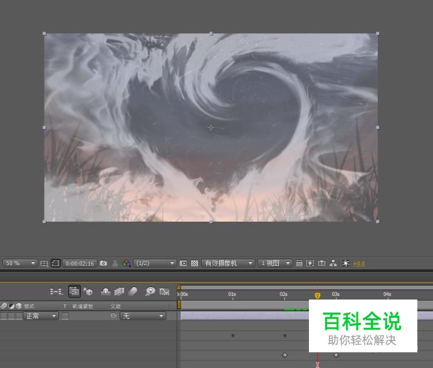Screen dimensions: 433x368
Task: Toggle the live update button
Action: coord(75,291)
